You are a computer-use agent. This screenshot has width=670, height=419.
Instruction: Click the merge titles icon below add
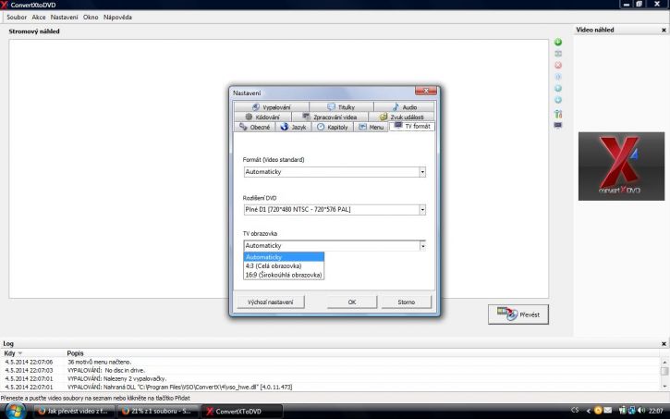pyautogui.click(x=557, y=54)
